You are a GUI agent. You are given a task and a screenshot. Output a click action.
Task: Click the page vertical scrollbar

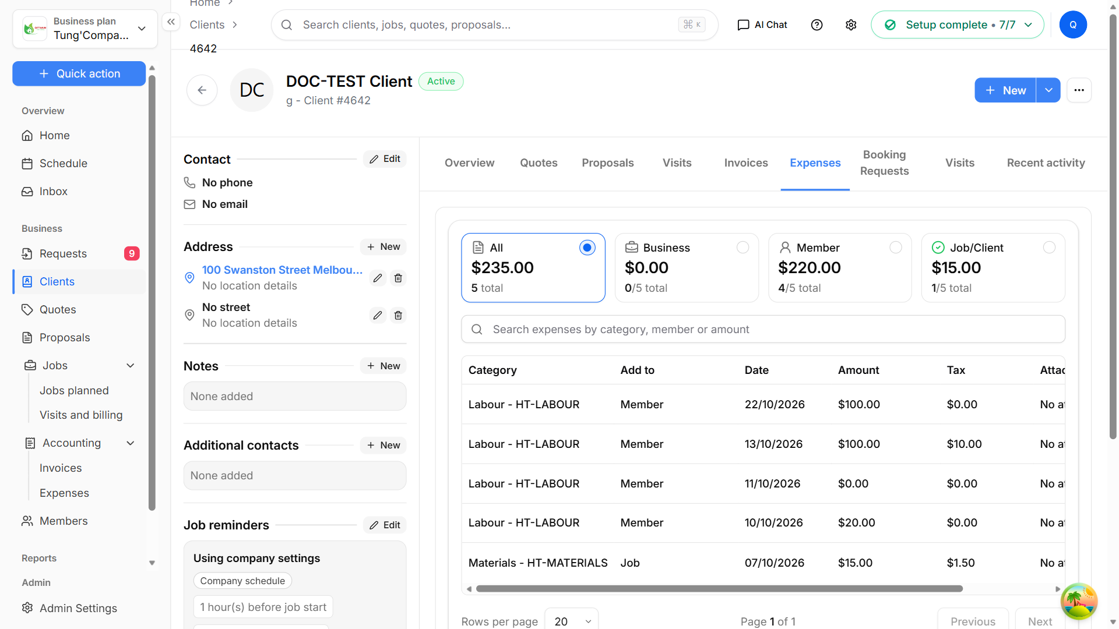click(1113, 227)
